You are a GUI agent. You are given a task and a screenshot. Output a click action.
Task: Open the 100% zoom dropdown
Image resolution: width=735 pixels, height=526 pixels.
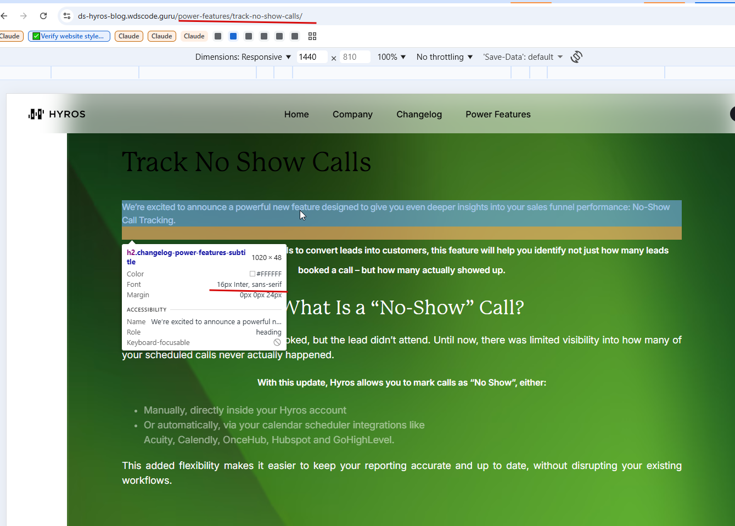point(391,57)
